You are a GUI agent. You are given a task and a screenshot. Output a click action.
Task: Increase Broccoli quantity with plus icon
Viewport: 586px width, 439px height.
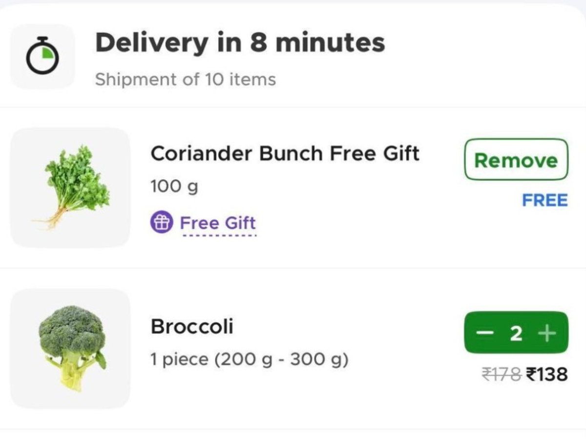547,333
